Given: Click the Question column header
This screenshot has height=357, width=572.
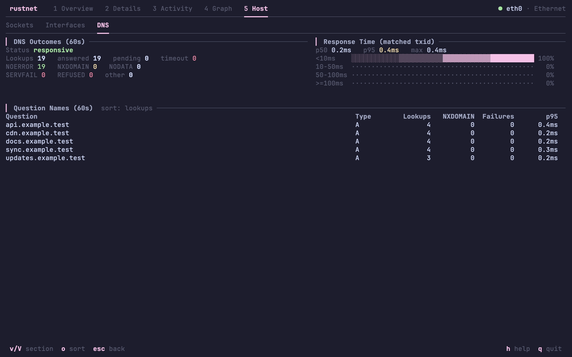Looking at the screenshot, I should (21, 117).
